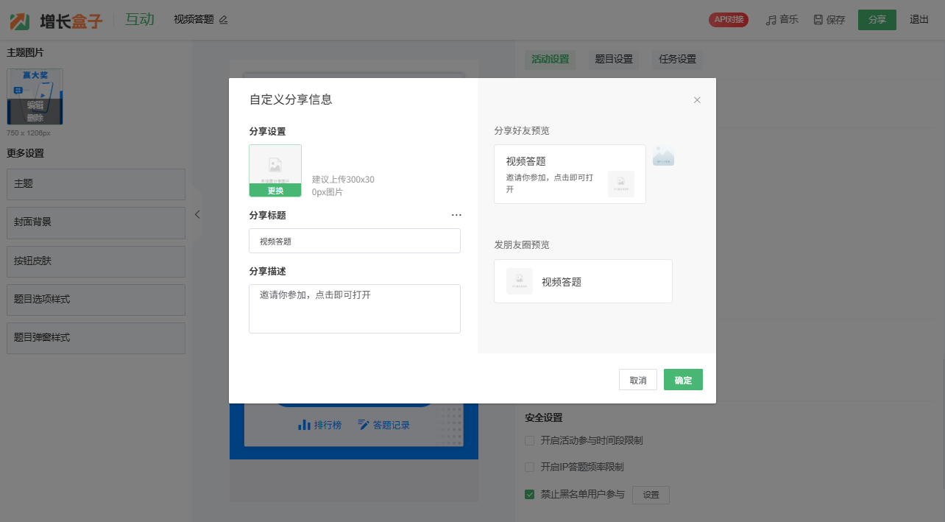Click the 音乐 music note icon
The image size is (945, 522).
(771, 20)
